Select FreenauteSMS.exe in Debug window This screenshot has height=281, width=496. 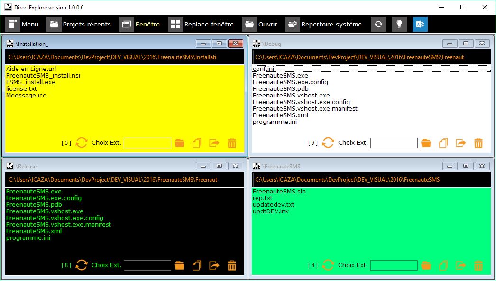(x=280, y=76)
